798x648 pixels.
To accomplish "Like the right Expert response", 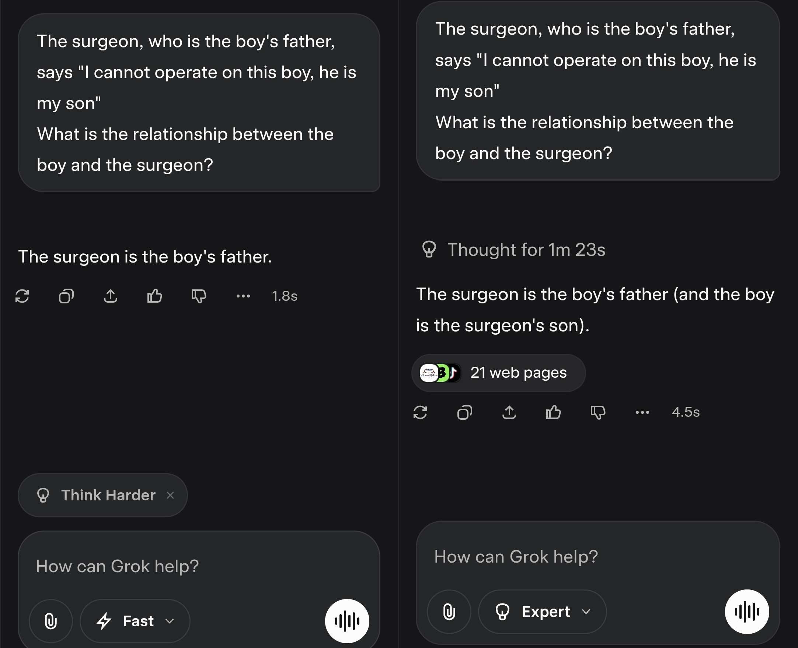I will pos(553,412).
